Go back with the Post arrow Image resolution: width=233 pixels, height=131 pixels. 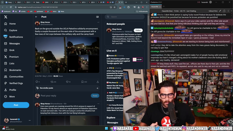tap(36, 17)
